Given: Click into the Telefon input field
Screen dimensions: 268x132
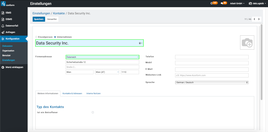Looking at the screenshot, I should (x=212, y=57).
